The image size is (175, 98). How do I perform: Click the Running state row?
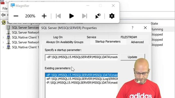[x=157, y=29]
